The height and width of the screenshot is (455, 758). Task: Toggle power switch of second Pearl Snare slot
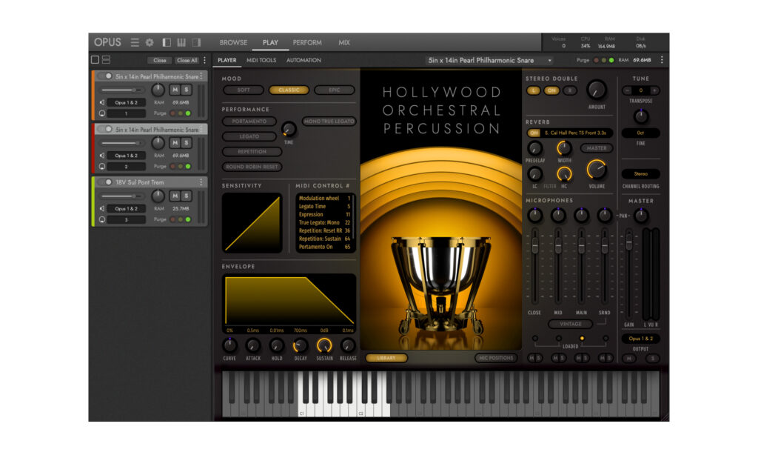105,129
